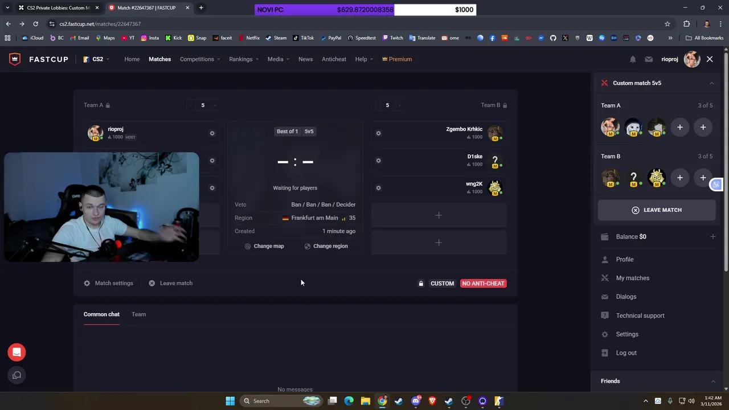Bookmark this page with star icon
Viewport: 729px width, 410px height.
[x=667, y=24]
